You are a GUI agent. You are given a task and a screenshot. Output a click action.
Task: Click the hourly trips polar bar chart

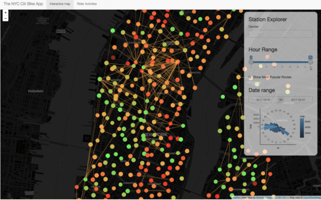click(x=276, y=127)
